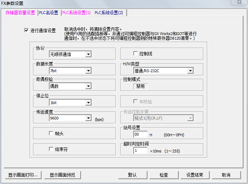
Task: Reset settings with the 默认 button
Action: [132, 175]
